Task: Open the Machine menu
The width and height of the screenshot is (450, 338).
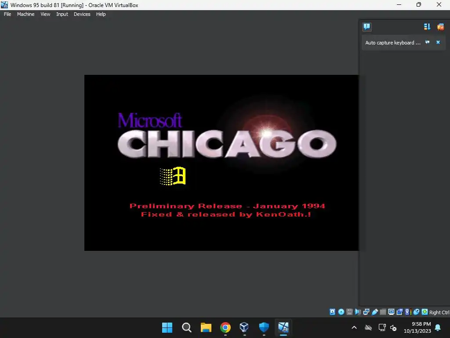Action: [x=25, y=14]
